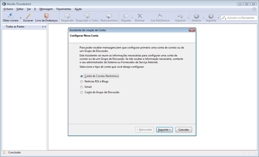Click the Lixo Electrónico flame icon
259x157 pixels.
160,16
